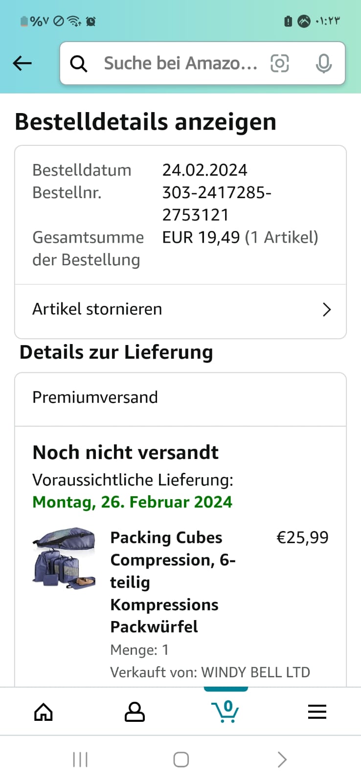The height and width of the screenshot is (783, 361).
Task: Click the Suche bei Amazon search field
Action: coord(180,64)
